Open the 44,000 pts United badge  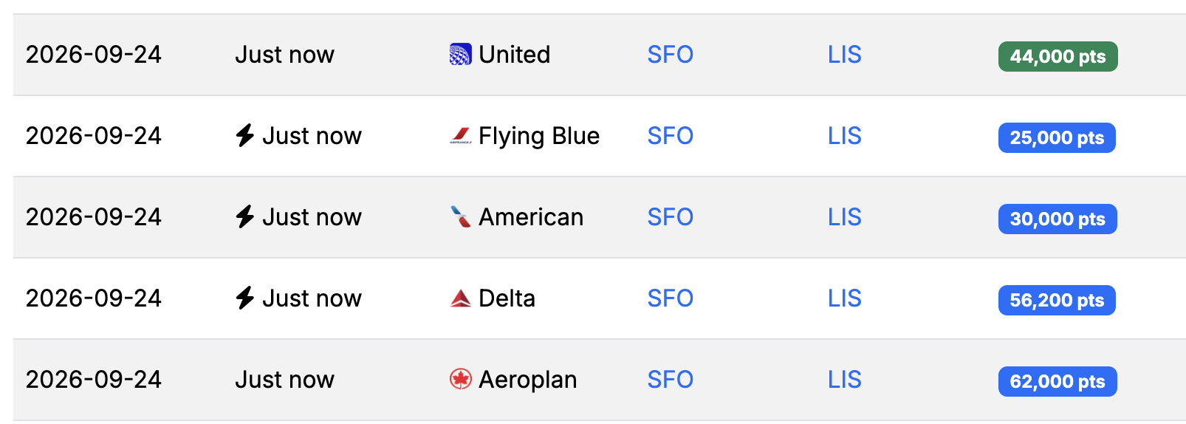(x=1058, y=57)
